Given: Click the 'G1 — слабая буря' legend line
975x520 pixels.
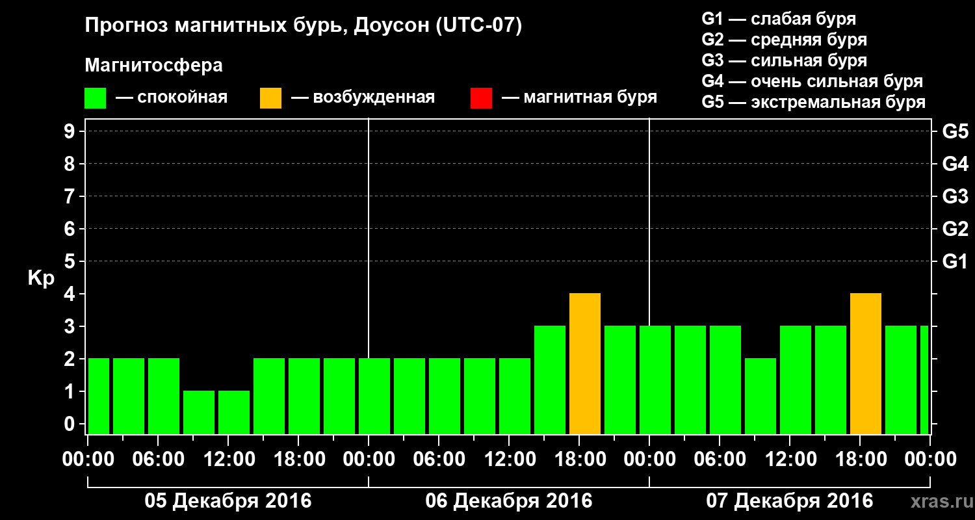Looking at the screenshot, I should click(779, 19).
